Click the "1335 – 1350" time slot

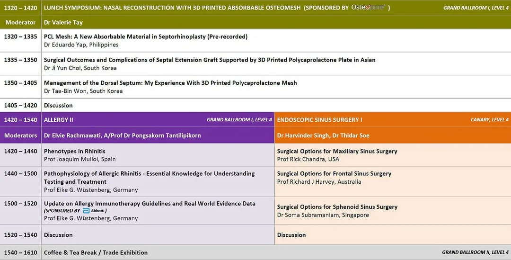tap(20, 60)
